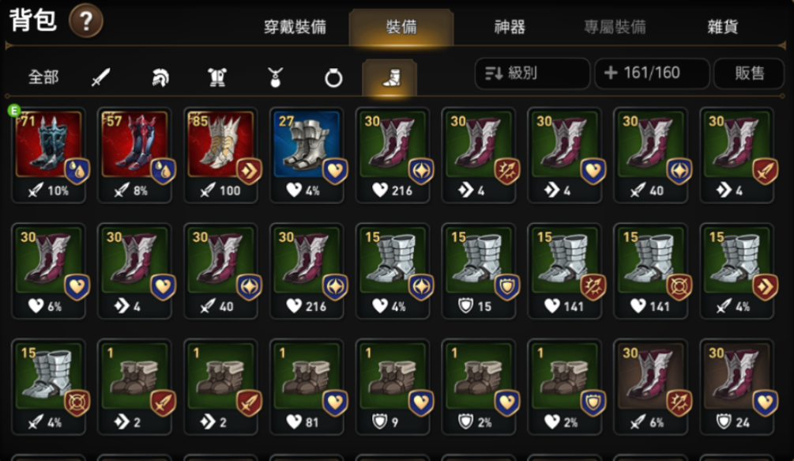794x461 pixels.
Task: Switch to 穿戴裝備 tab
Action: tap(295, 27)
